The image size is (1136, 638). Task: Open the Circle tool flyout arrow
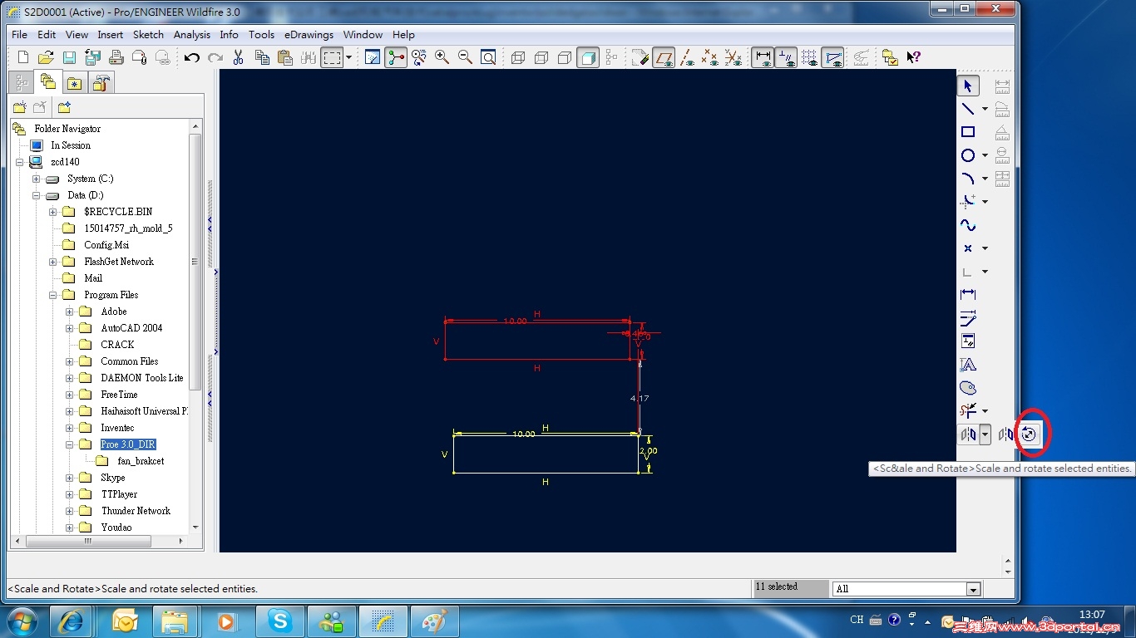click(x=985, y=155)
